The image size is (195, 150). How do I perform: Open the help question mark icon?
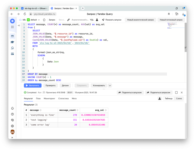[12, 114]
